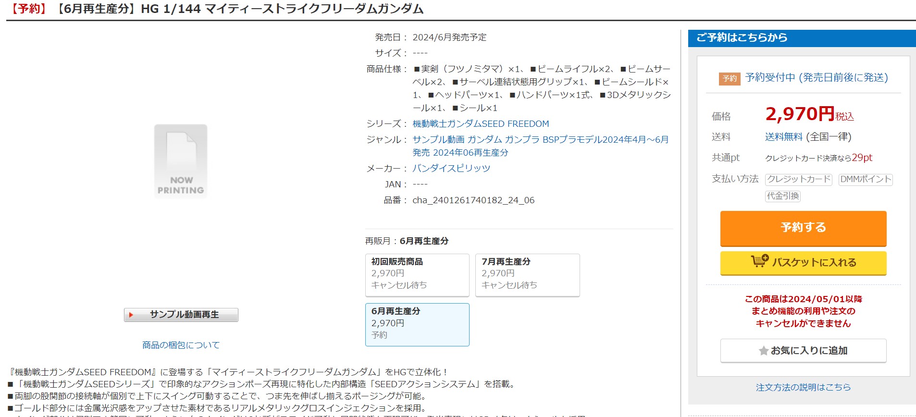Open the 機動戦士ガンダムSEED FREEDOM series link
The height and width of the screenshot is (417, 916).
point(481,124)
